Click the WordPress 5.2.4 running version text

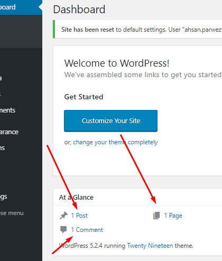[92, 246]
